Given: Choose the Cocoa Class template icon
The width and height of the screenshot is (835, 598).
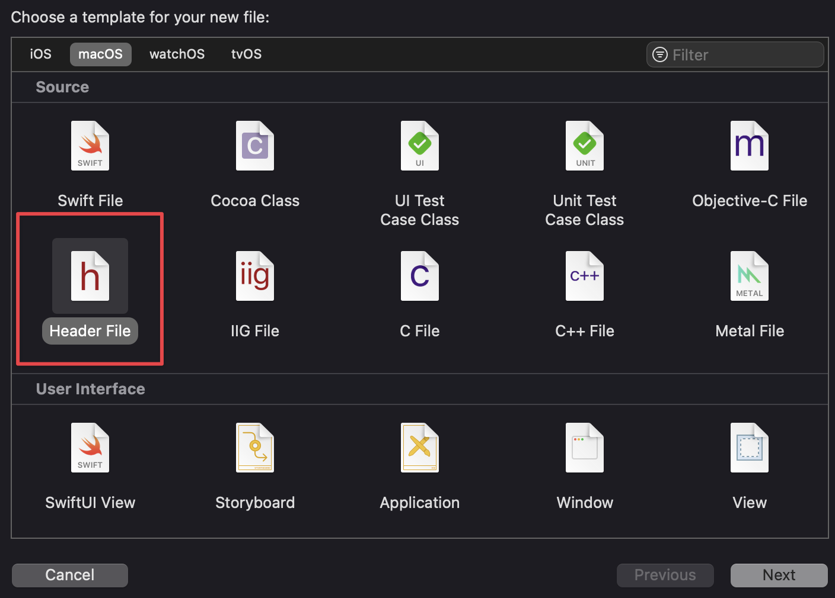Looking at the screenshot, I should pyautogui.click(x=255, y=146).
